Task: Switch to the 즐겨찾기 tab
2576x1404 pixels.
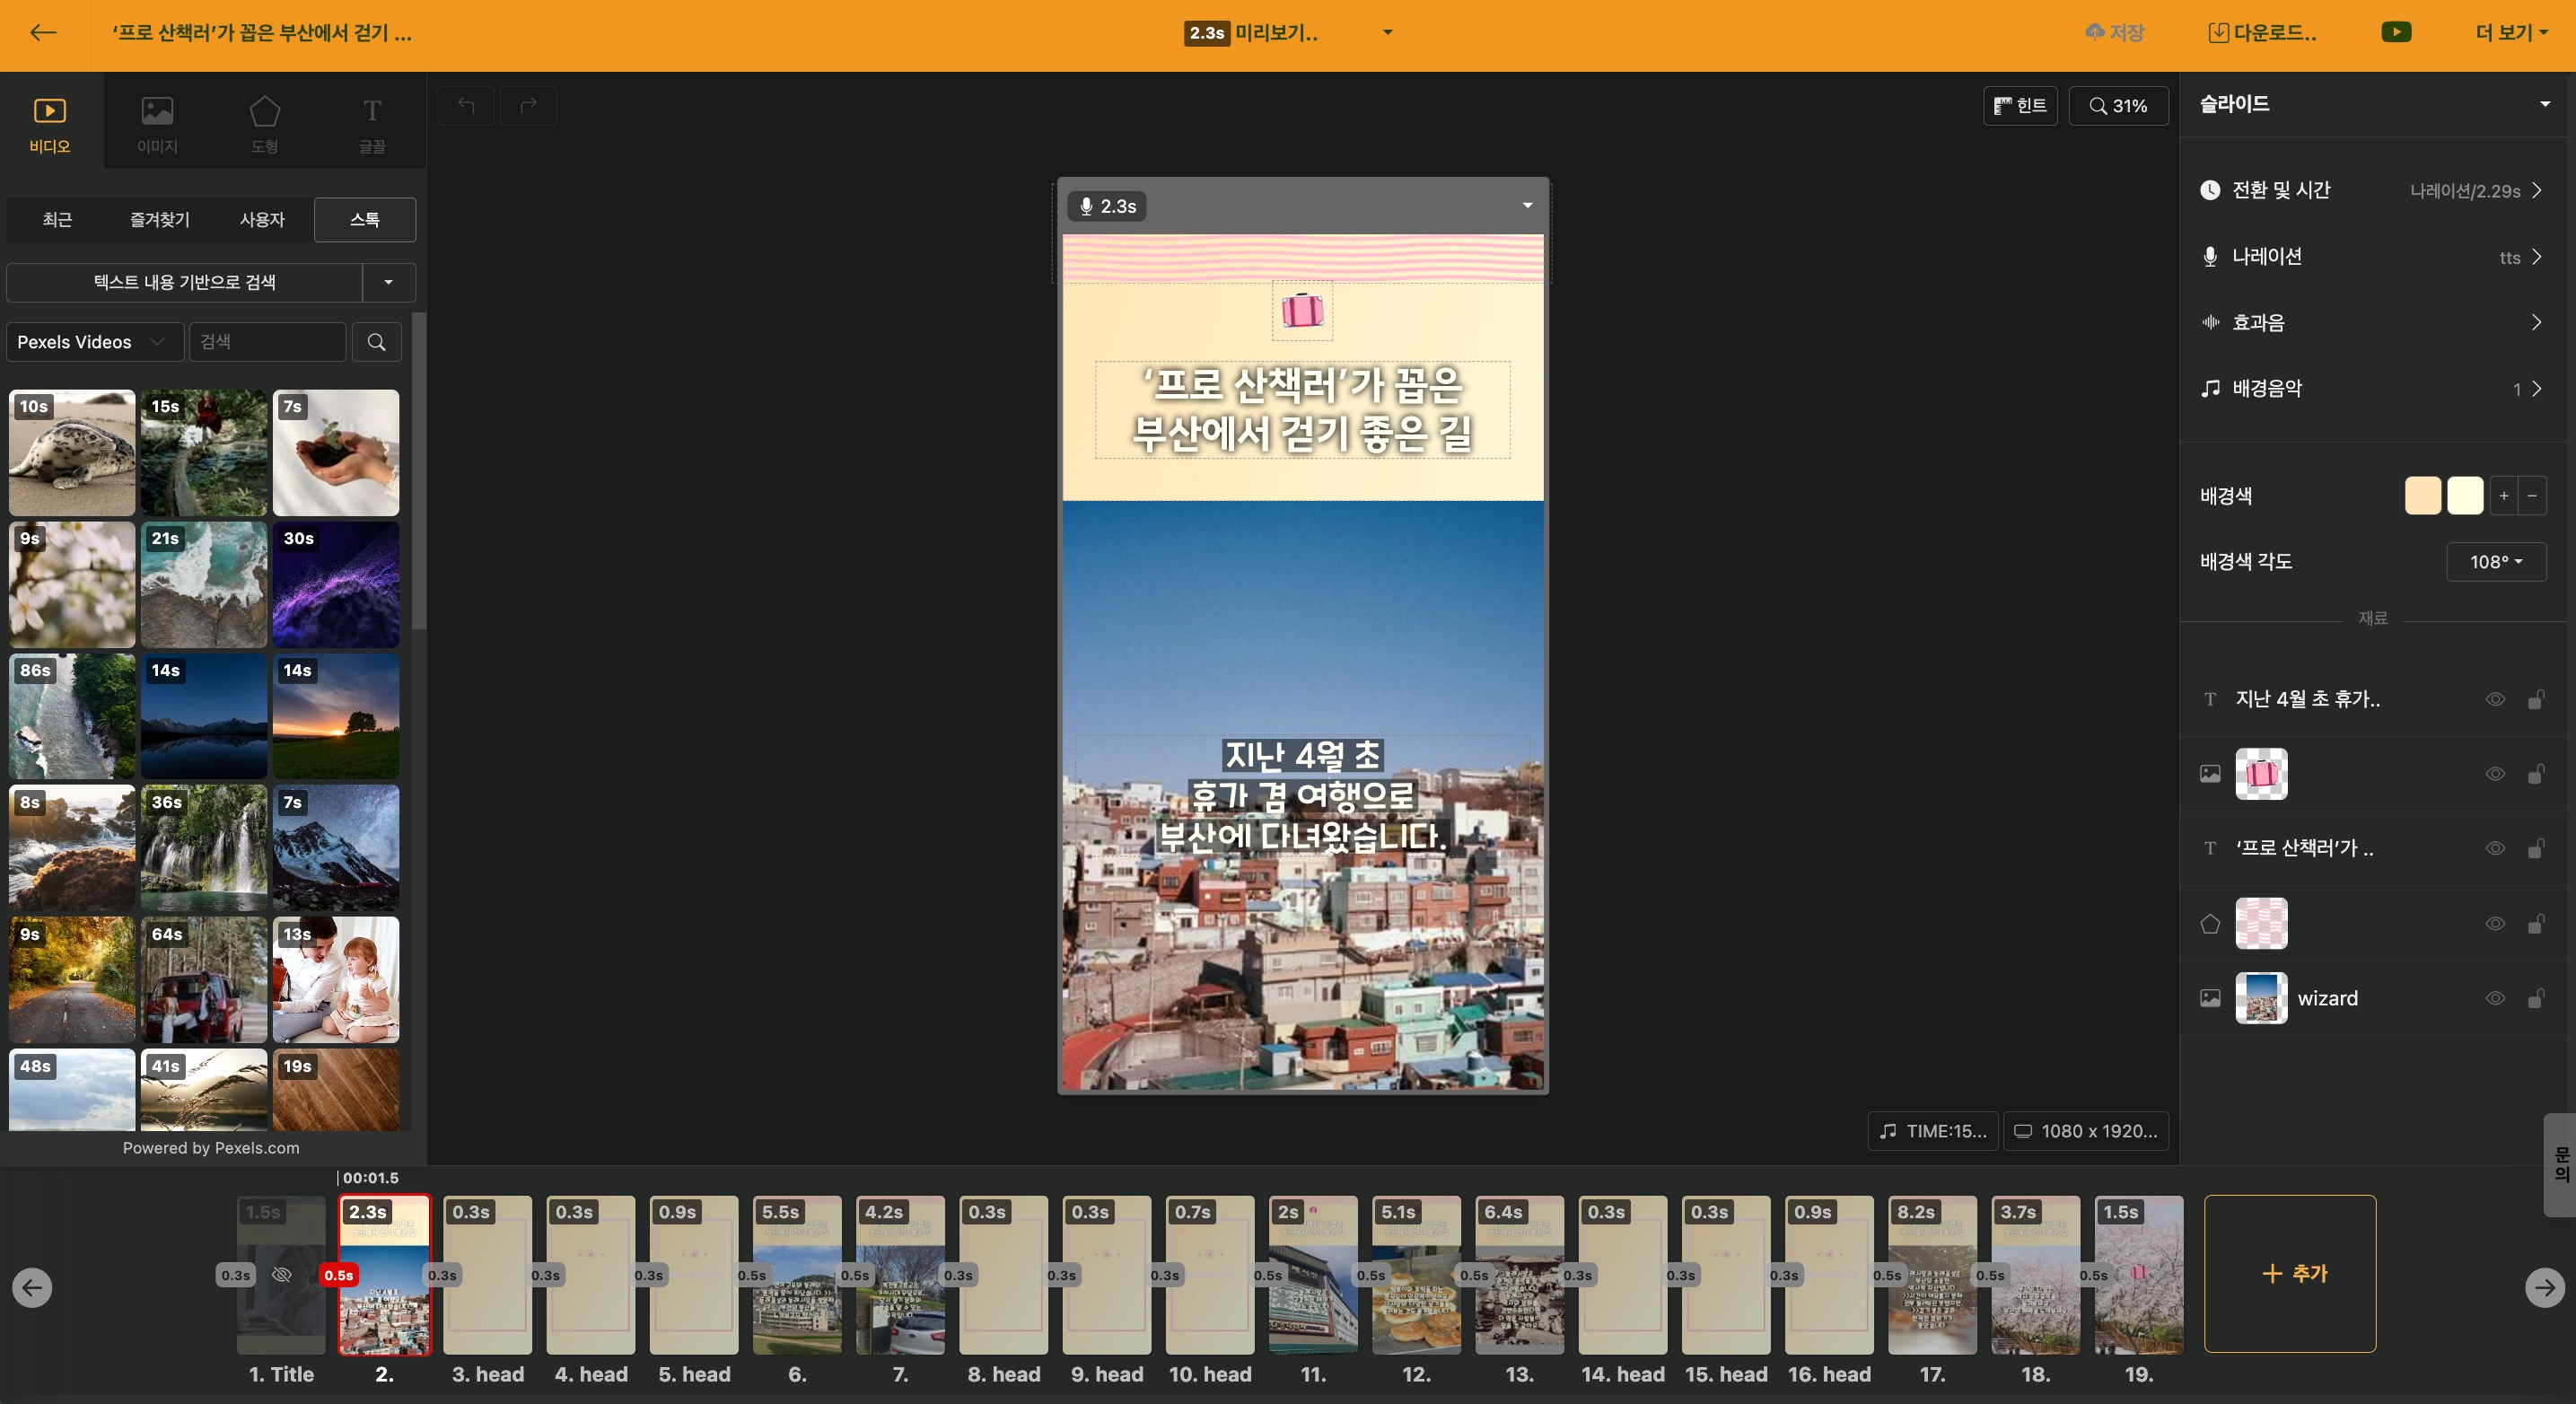Action: (159, 219)
